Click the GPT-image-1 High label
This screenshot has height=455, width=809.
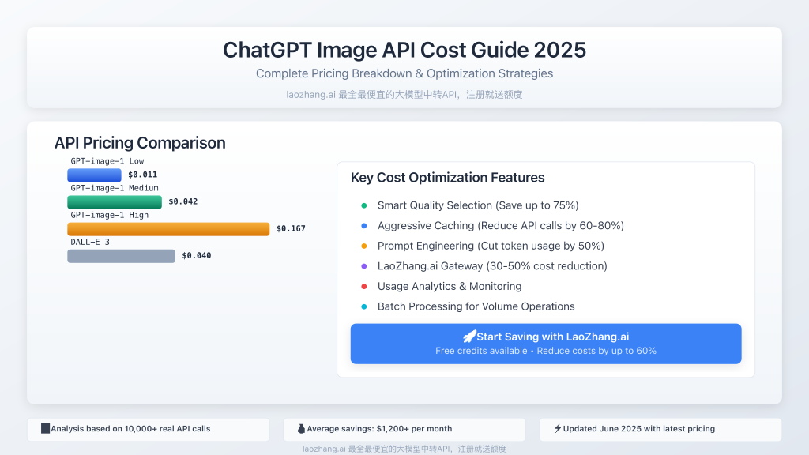tap(109, 215)
